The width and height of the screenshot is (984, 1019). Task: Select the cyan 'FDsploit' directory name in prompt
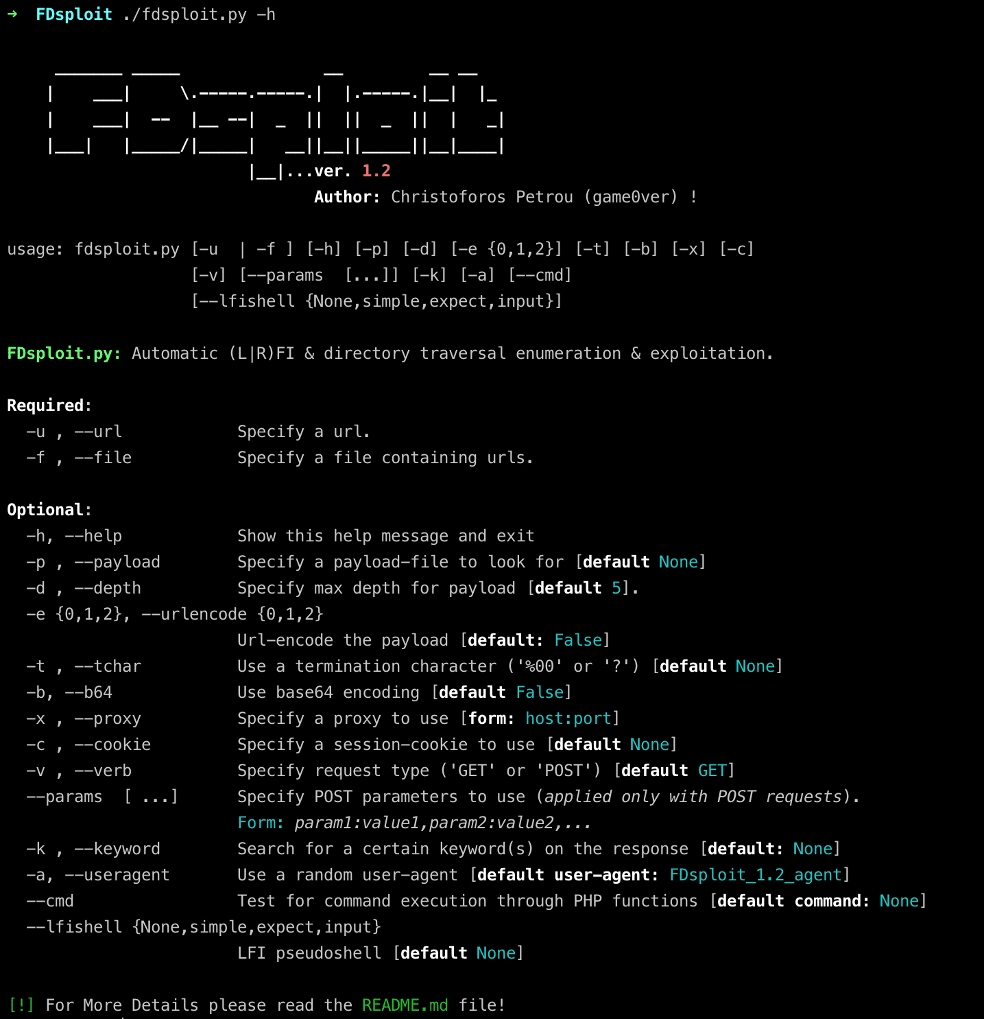(x=73, y=14)
